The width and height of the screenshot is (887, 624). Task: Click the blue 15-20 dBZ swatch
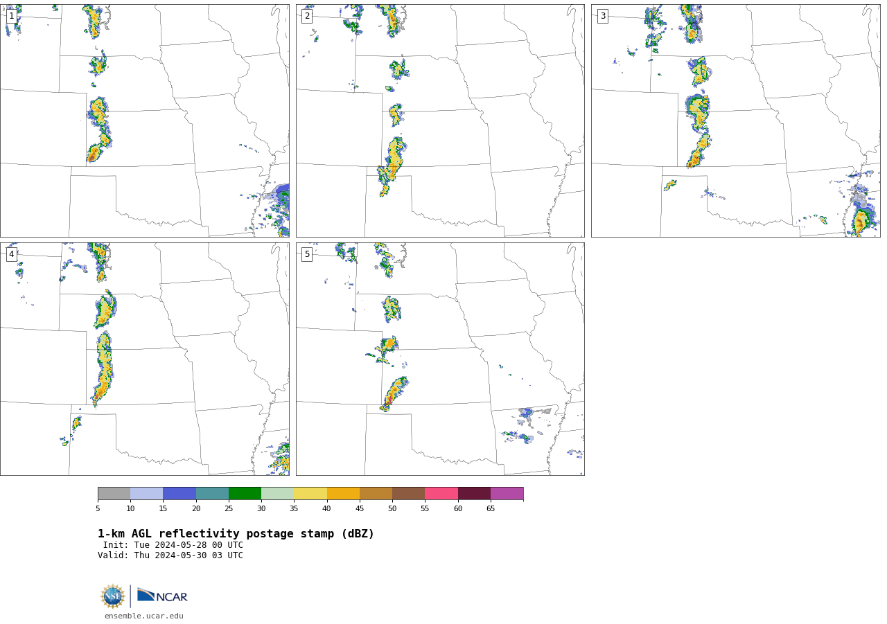pyautogui.click(x=179, y=494)
